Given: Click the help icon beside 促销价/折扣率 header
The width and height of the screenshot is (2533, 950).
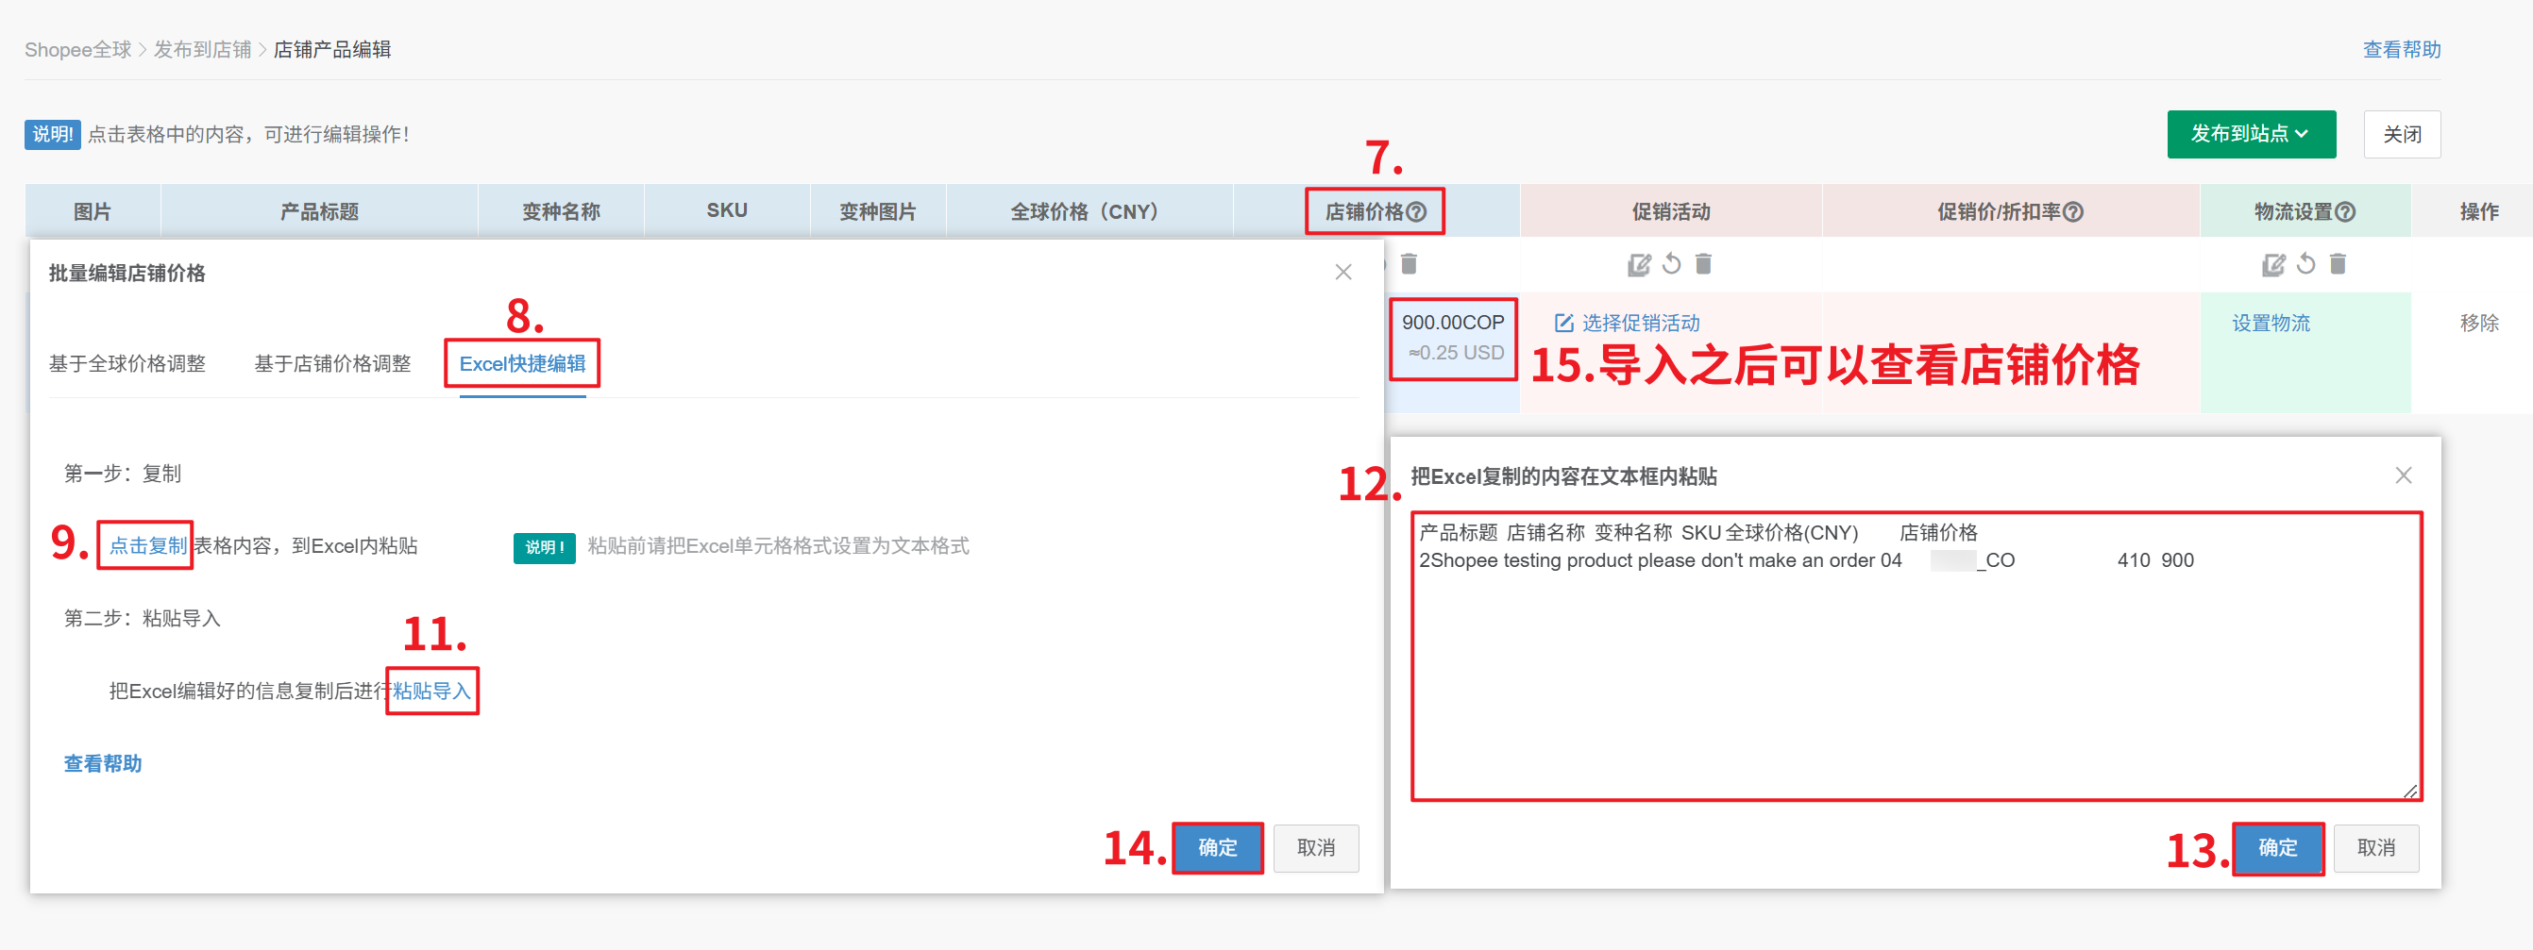Looking at the screenshot, I should coord(2073,211).
